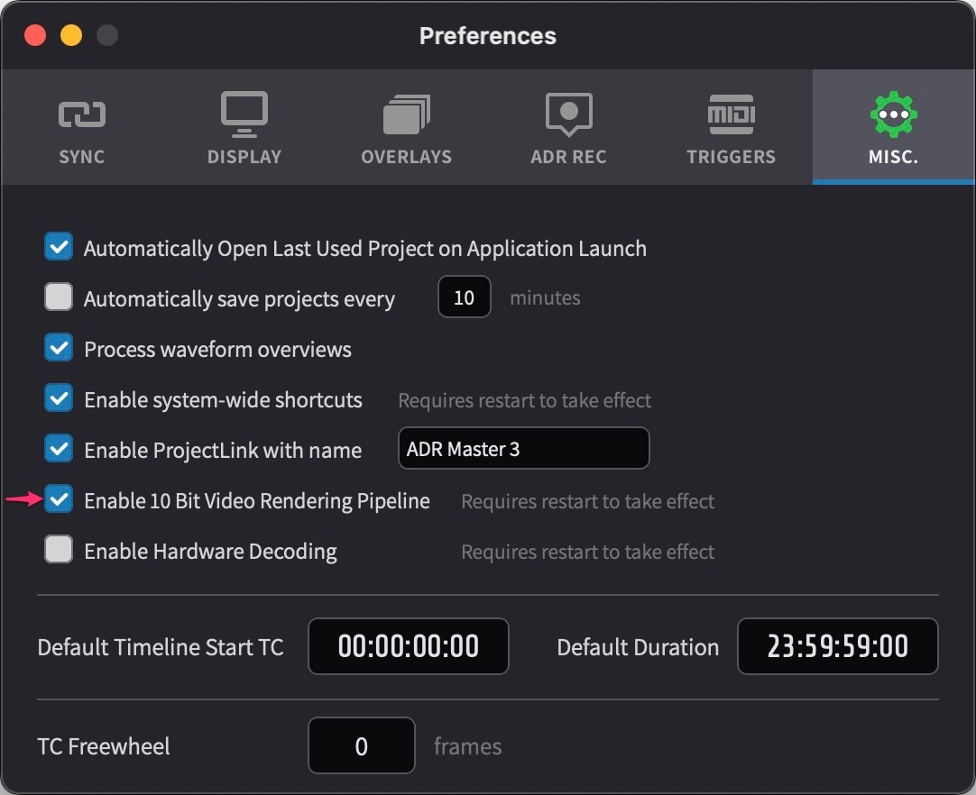
Task: Click the Process waveform overviews label
Action: 218,350
